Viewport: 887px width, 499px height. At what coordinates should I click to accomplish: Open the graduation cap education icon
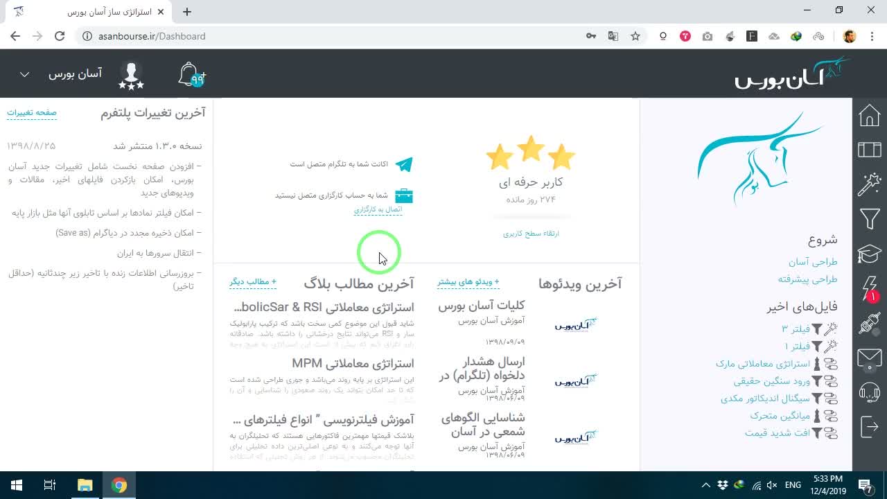tap(869, 254)
